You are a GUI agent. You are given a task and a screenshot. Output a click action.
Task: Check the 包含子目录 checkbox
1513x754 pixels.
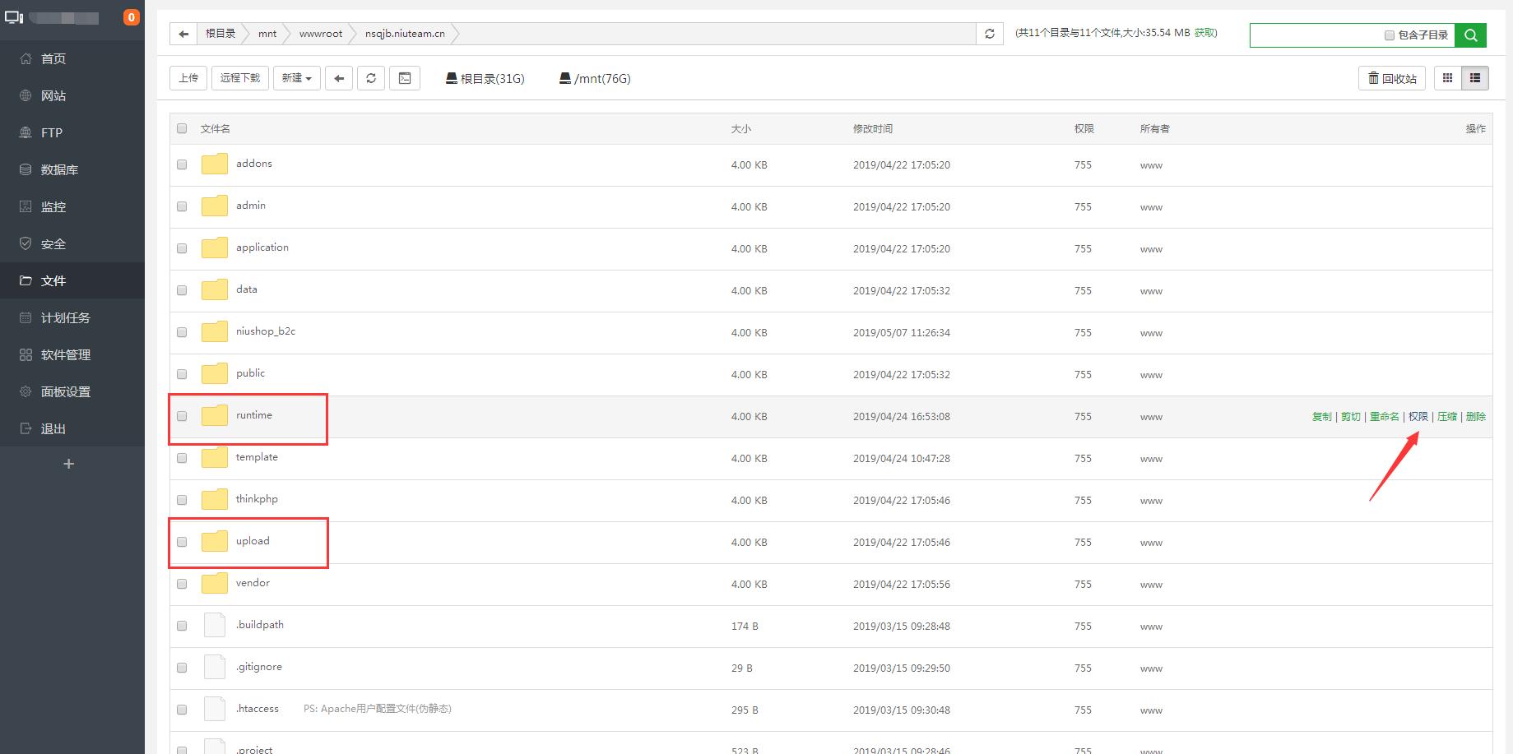1390,35
